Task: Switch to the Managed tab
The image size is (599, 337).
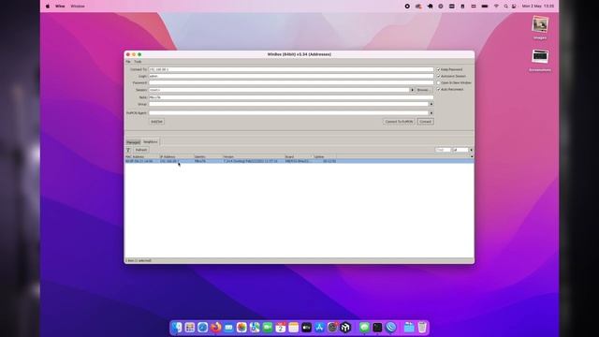Action: pos(133,142)
